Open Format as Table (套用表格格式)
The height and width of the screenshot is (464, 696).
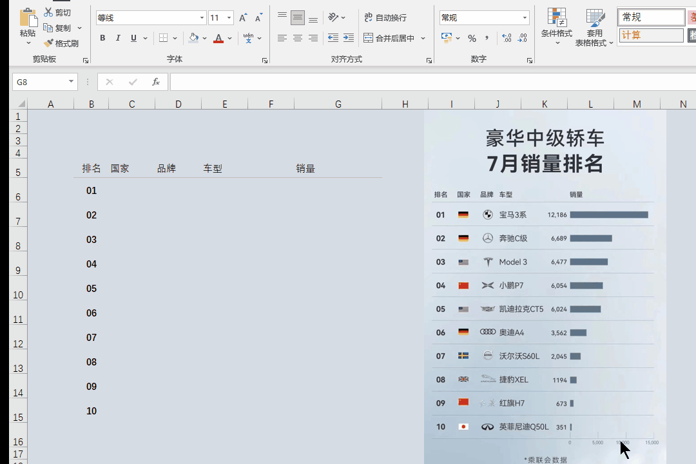594,27
